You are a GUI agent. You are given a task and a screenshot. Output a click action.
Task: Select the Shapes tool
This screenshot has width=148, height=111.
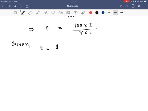click(46, 13)
